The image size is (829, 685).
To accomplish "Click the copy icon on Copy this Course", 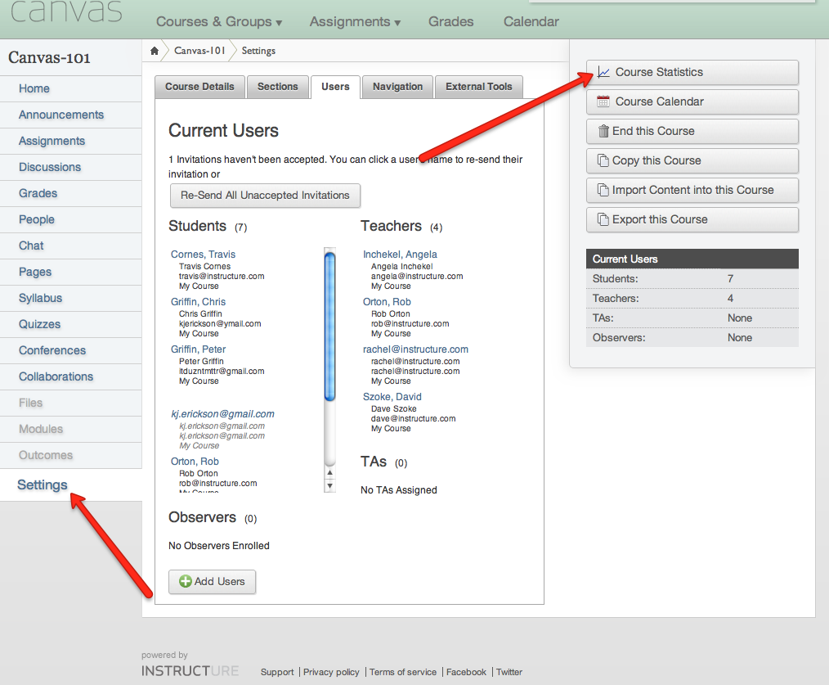I will [x=603, y=160].
